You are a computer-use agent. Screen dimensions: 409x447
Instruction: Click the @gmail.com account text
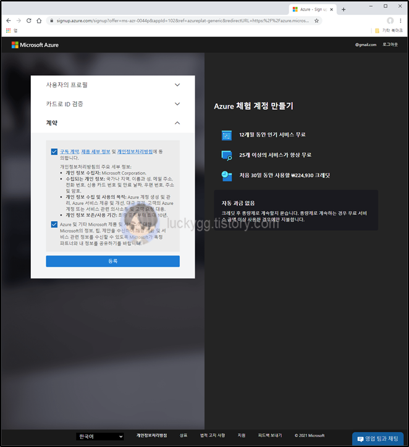coord(365,44)
